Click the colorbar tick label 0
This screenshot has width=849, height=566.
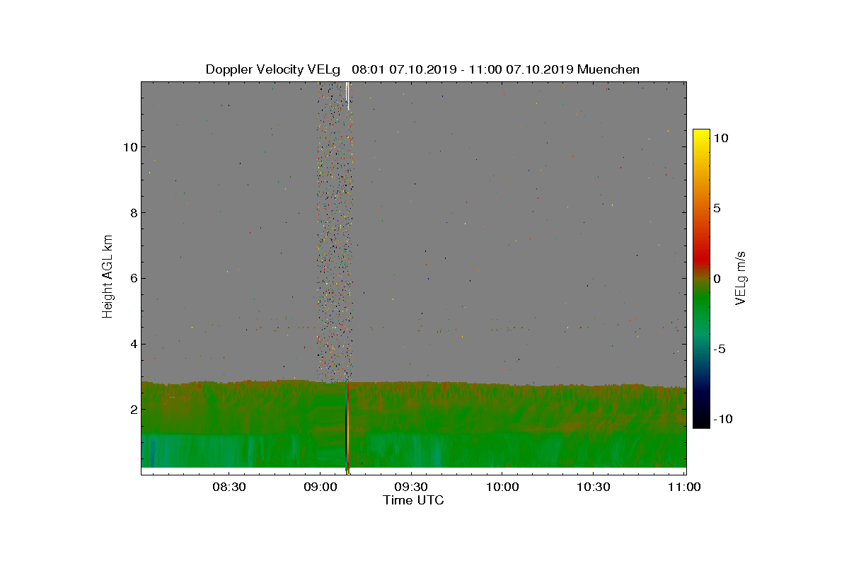tap(716, 279)
